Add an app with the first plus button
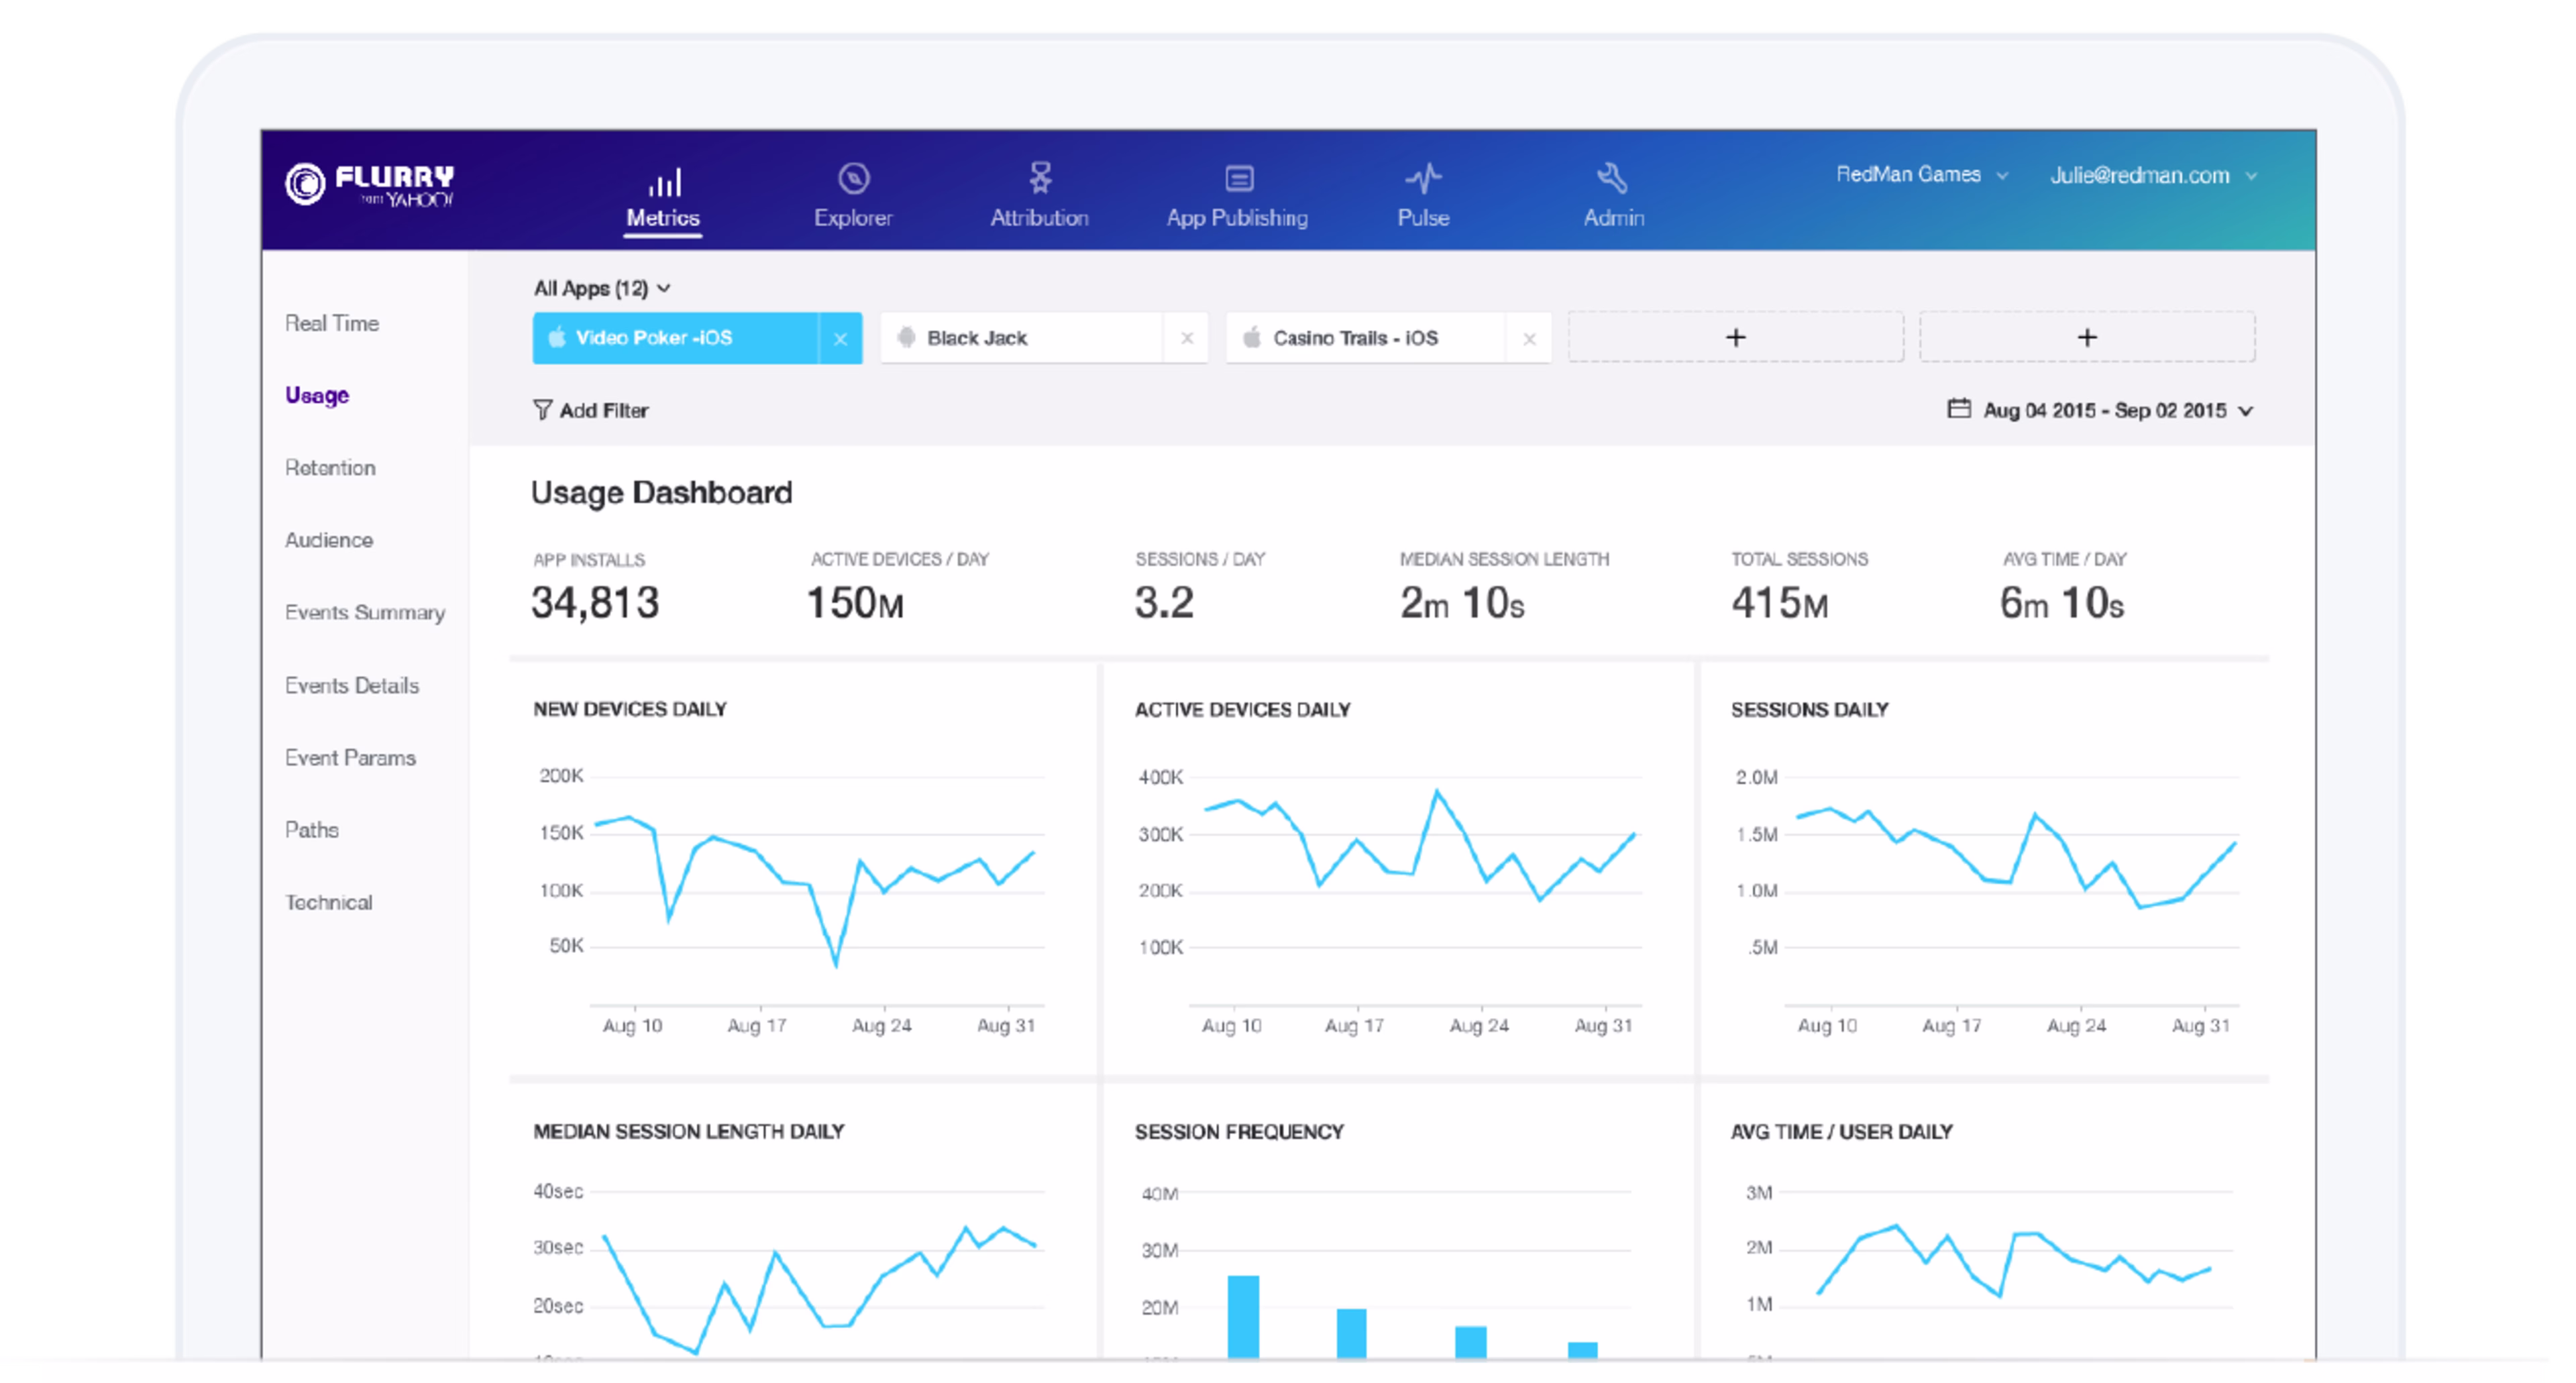The width and height of the screenshot is (2576, 1383). click(1735, 337)
